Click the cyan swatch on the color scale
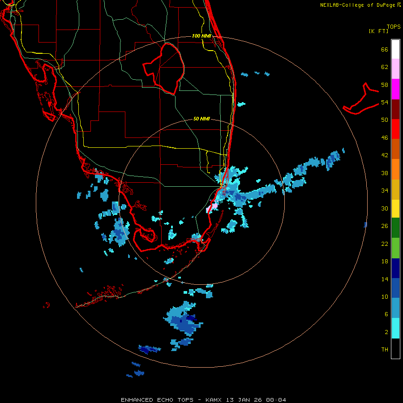 pyautogui.click(x=395, y=328)
